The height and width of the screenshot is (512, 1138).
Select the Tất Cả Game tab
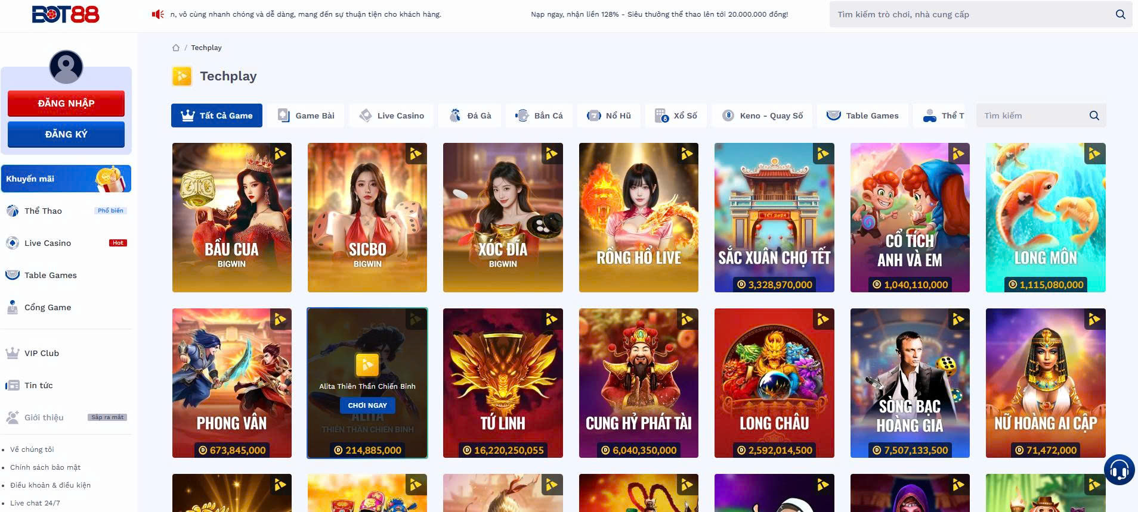point(217,115)
